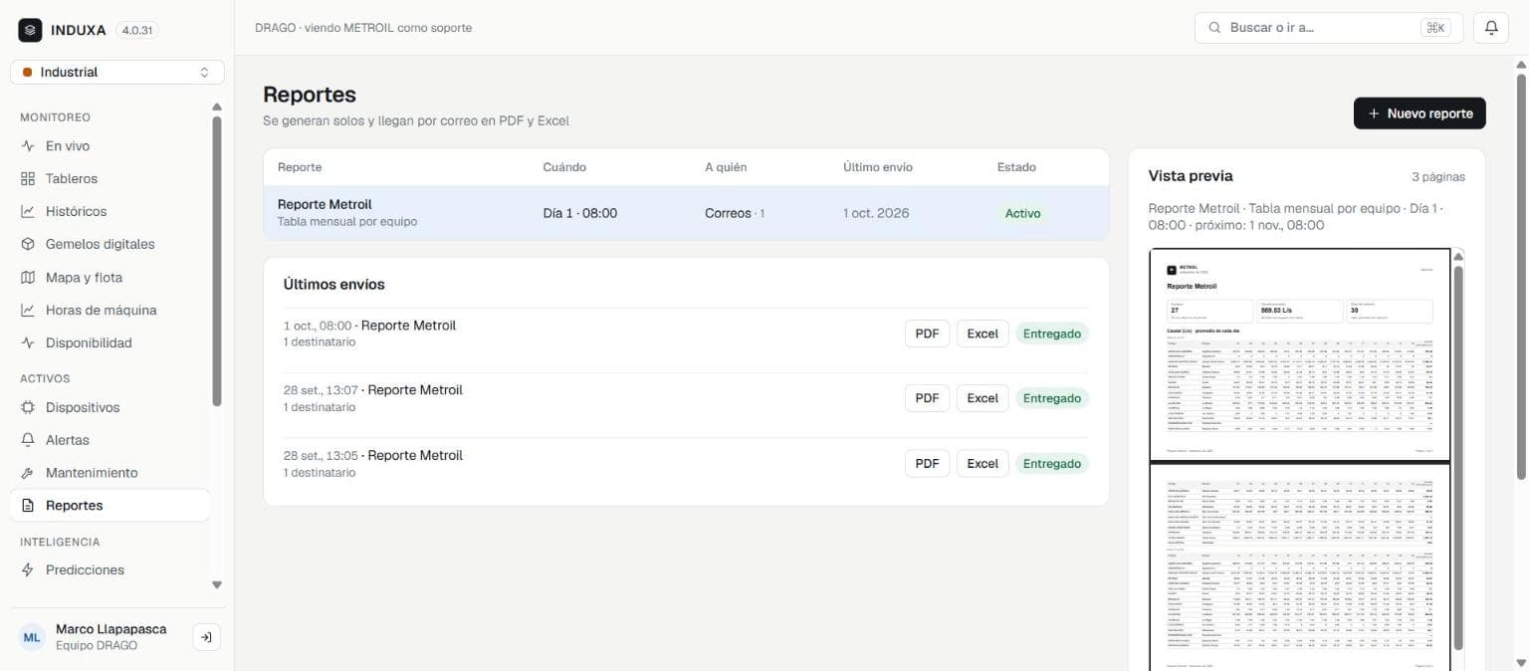Download Excel of 28 set. 13:07 report

(983, 398)
